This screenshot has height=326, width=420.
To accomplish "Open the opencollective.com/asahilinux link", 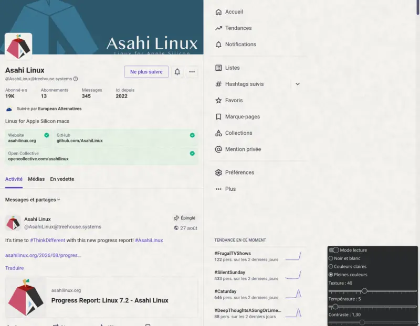I will (38, 159).
